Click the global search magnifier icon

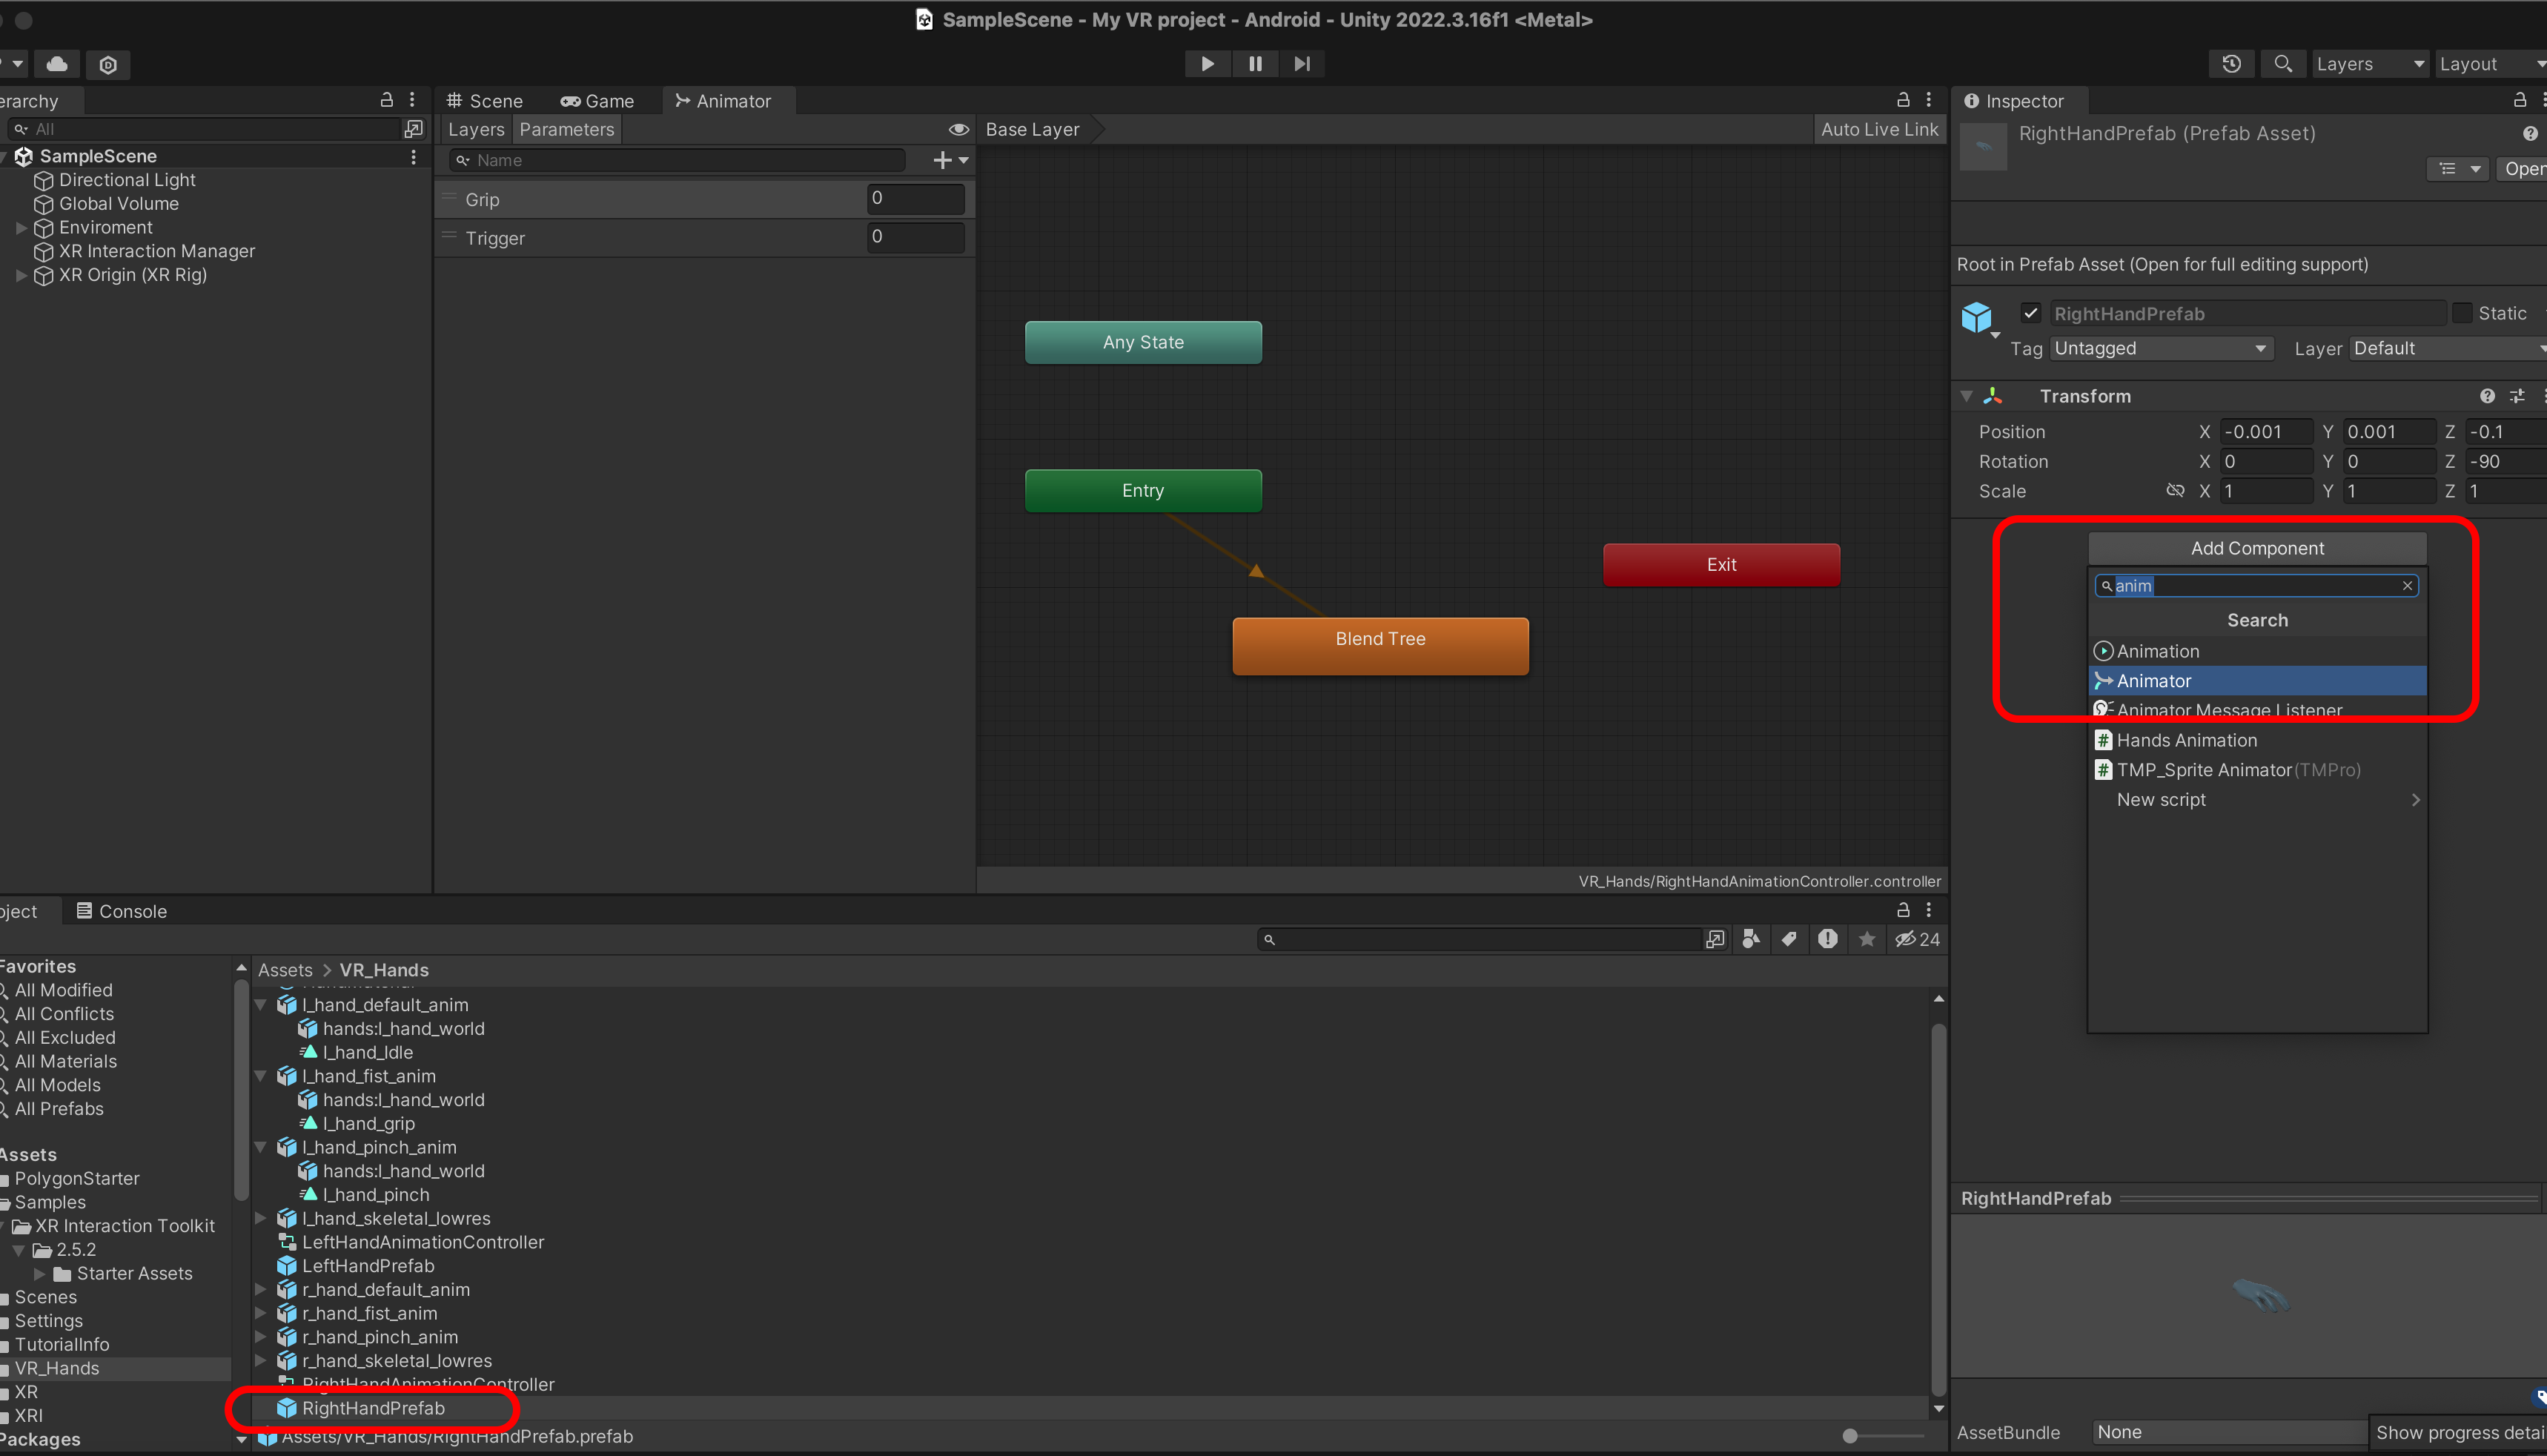tap(2283, 64)
